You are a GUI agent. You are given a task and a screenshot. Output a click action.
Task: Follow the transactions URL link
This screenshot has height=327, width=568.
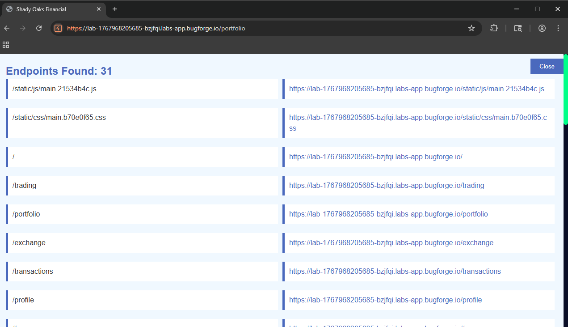(395, 271)
